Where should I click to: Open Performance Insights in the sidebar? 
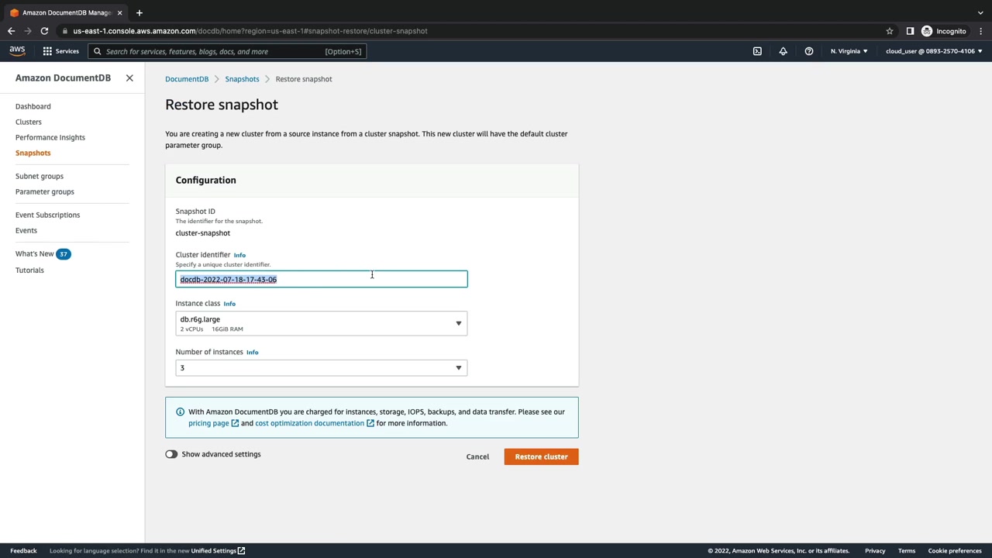click(x=50, y=137)
